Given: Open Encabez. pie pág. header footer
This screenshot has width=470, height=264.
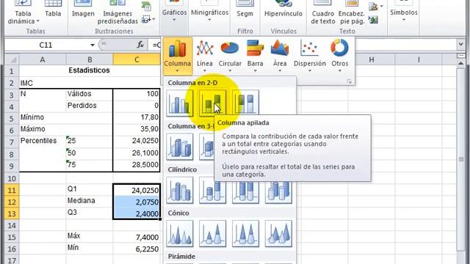Looking at the screenshot, I should pyautogui.click(x=351, y=12).
